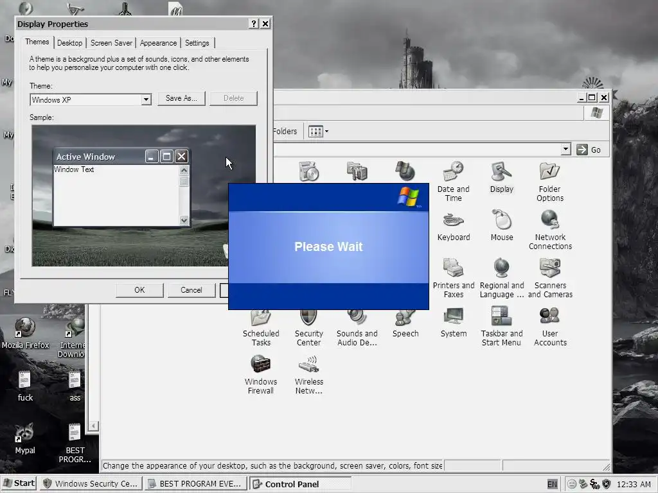Select the BEST PROGR... text file on desktop
Screen dimensions: 658x493
click(75, 443)
